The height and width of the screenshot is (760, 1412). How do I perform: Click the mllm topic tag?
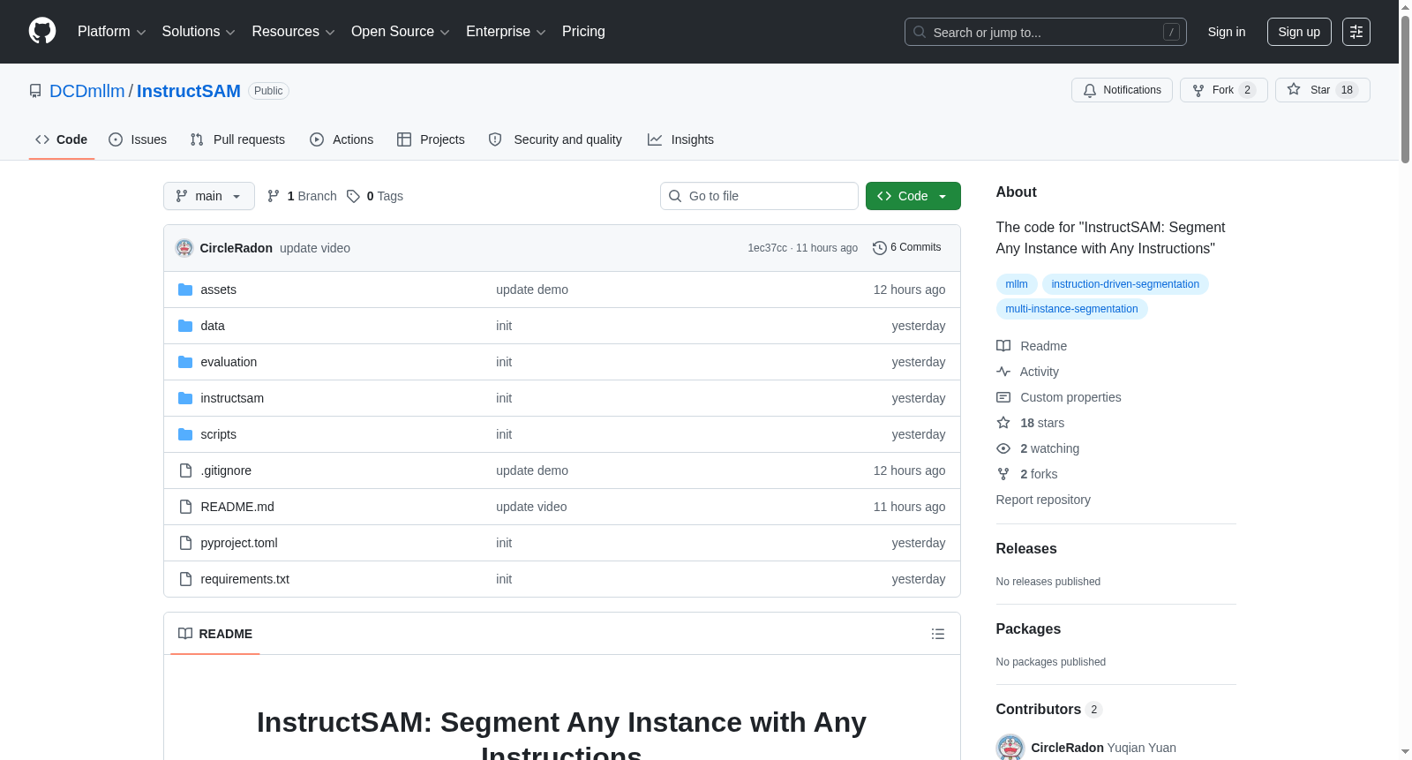(1017, 284)
